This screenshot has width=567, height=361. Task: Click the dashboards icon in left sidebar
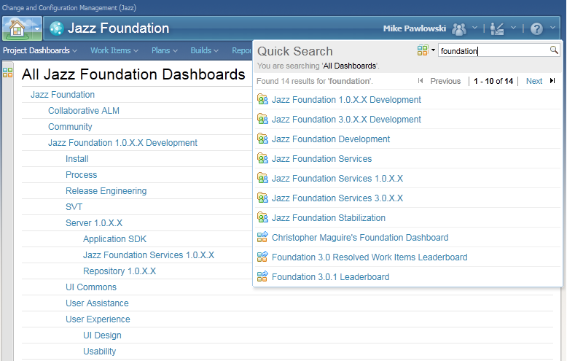pos(7,73)
